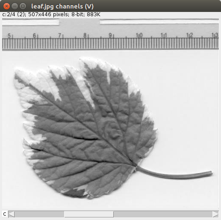
Task: Close the leaf.jpg channels window
Action: point(6,6)
